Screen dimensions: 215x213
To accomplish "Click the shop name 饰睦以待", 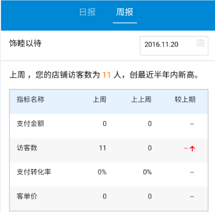I will [x=25, y=43].
